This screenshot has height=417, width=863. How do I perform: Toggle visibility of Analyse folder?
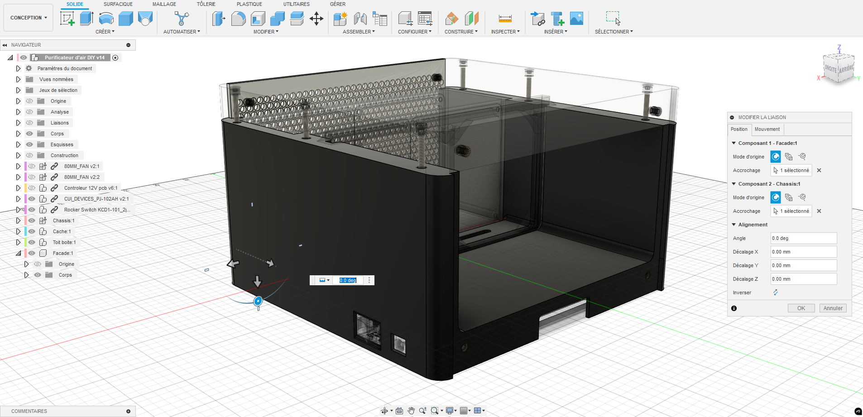(x=30, y=112)
